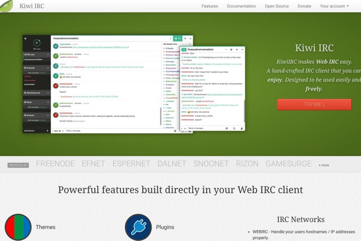Click the Themes feature label
This screenshot has height=241, width=361.
point(45,227)
